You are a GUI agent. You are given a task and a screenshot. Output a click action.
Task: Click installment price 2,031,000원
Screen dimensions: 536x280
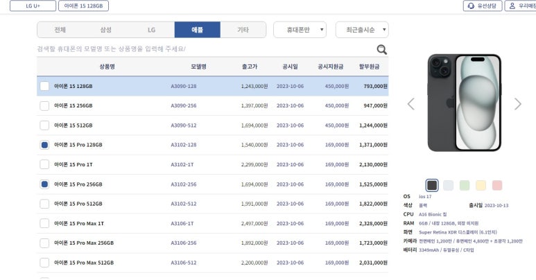pyautogui.click(x=373, y=263)
